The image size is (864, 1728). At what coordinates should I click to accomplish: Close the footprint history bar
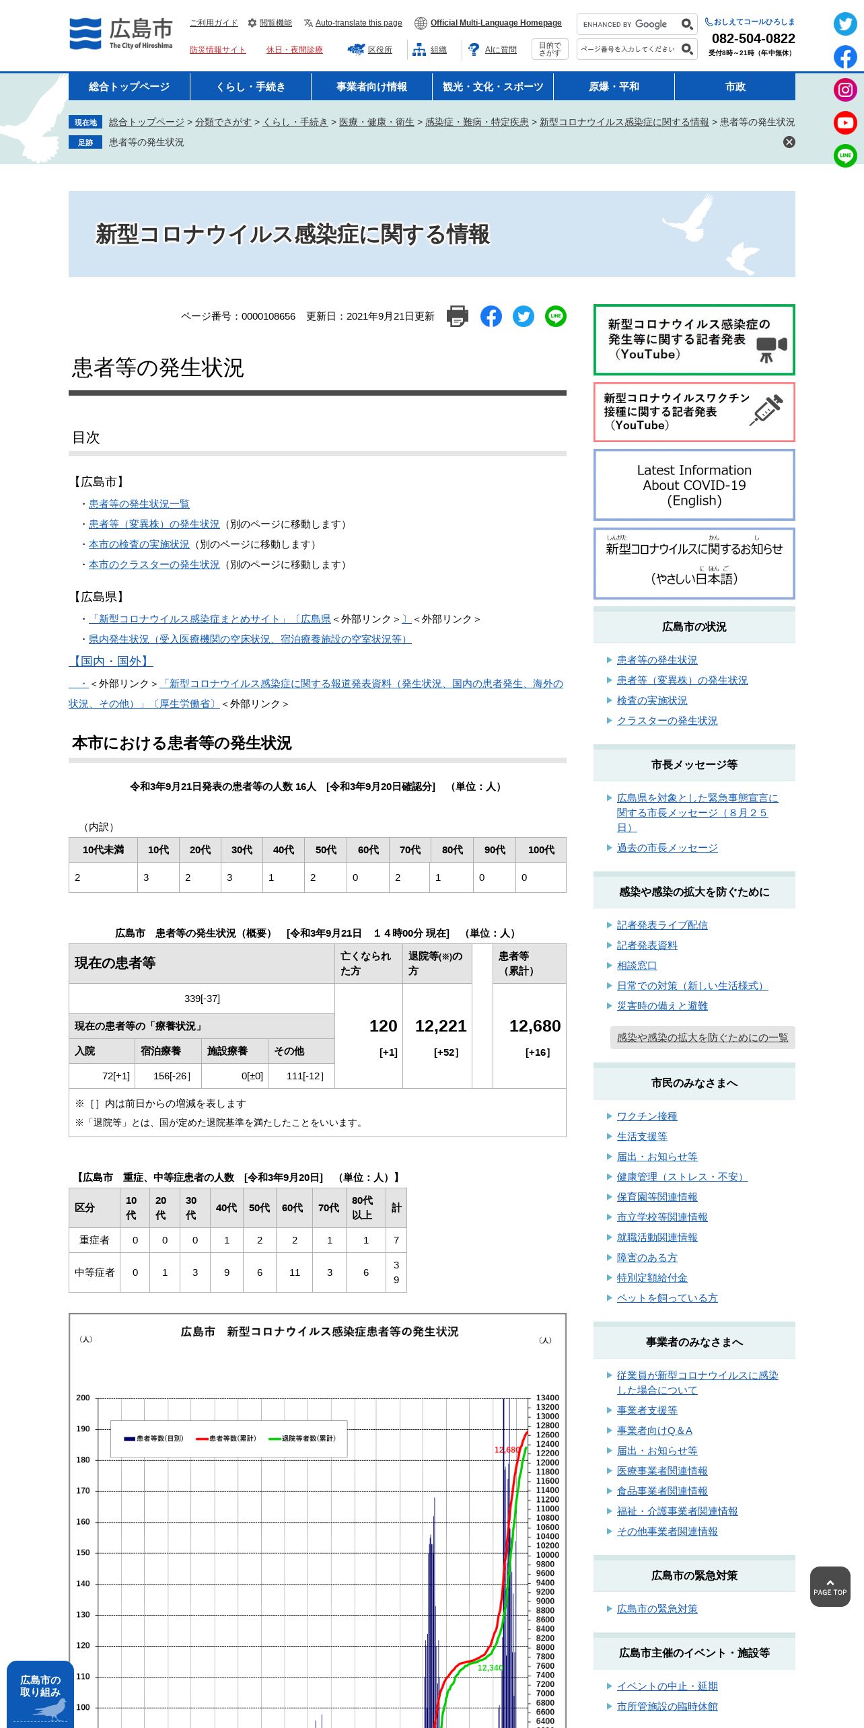[x=789, y=142]
